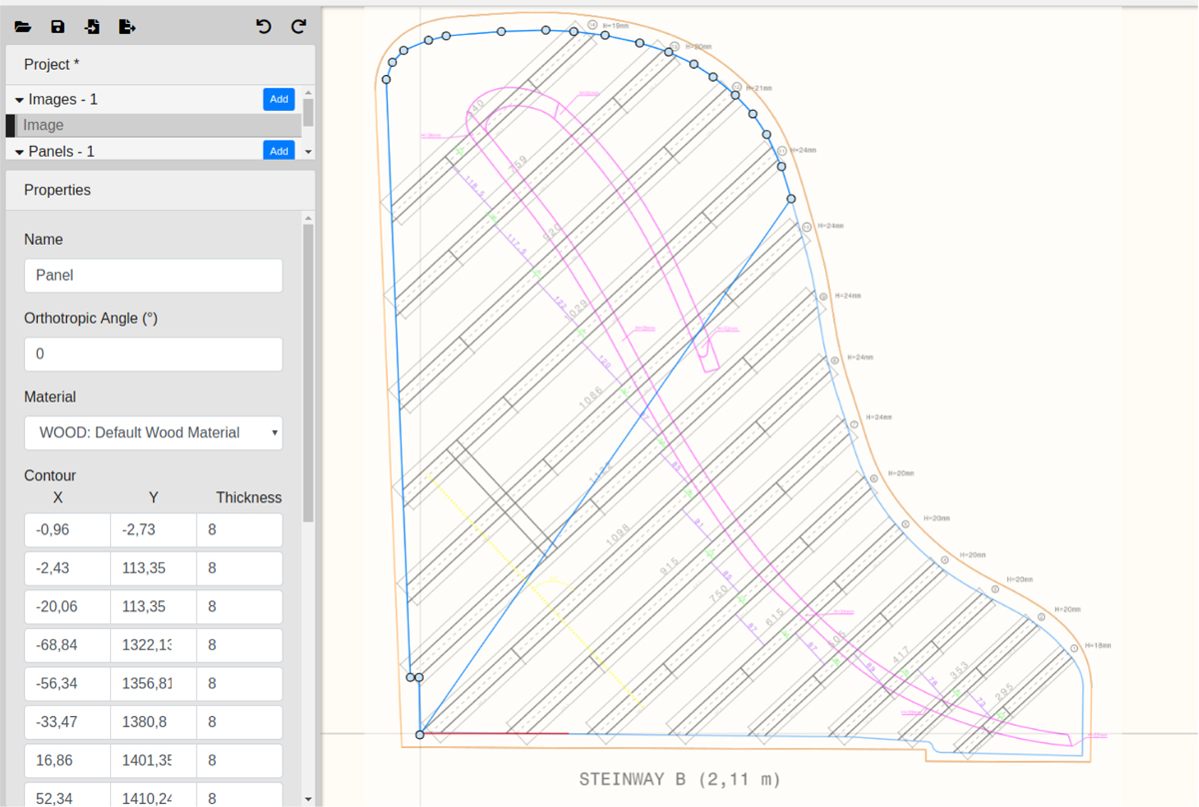Click into the Name field containing Panel
The width and height of the screenshot is (1199, 807).
coord(153,276)
